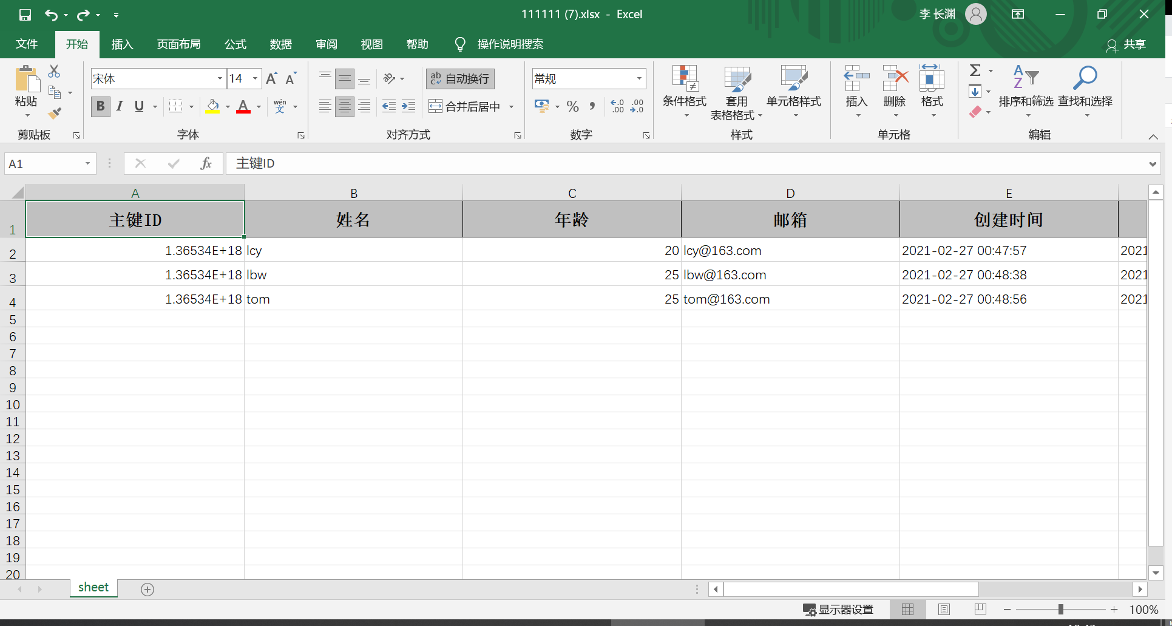1172x626 pixels.
Task: Open 单元格样式 cell styles
Action: click(x=793, y=91)
